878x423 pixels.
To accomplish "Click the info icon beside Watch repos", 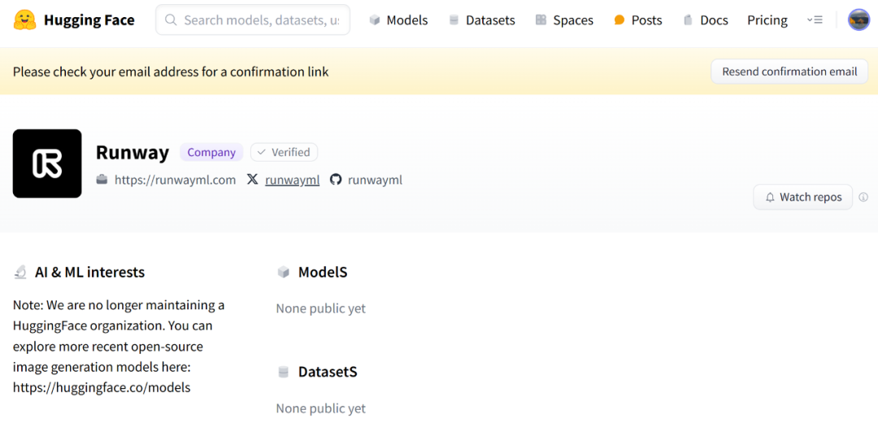I will [x=863, y=197].
